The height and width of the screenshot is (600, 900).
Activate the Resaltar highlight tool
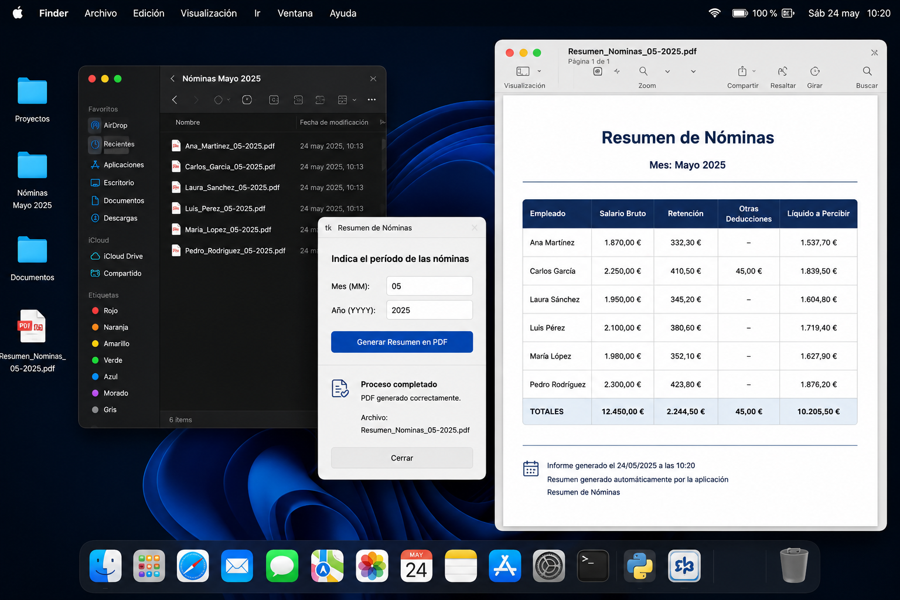tap(782, 71)
